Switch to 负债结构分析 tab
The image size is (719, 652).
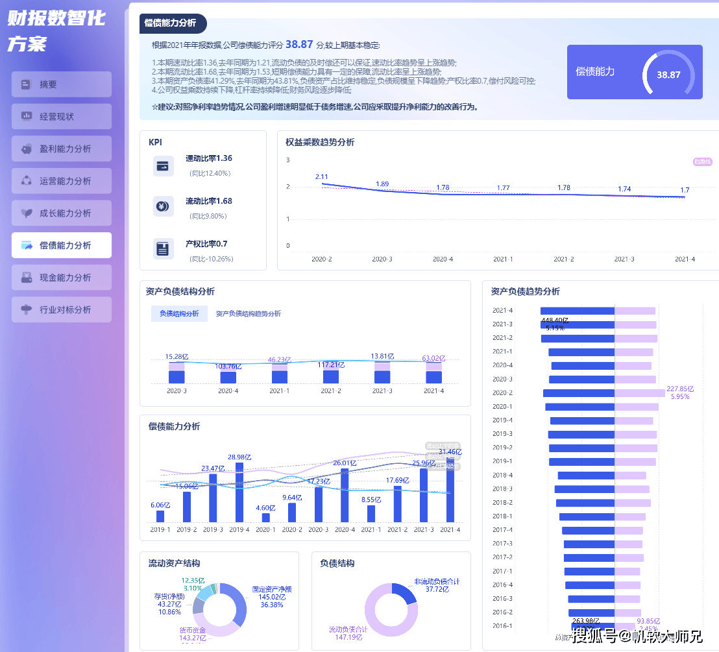179,313
